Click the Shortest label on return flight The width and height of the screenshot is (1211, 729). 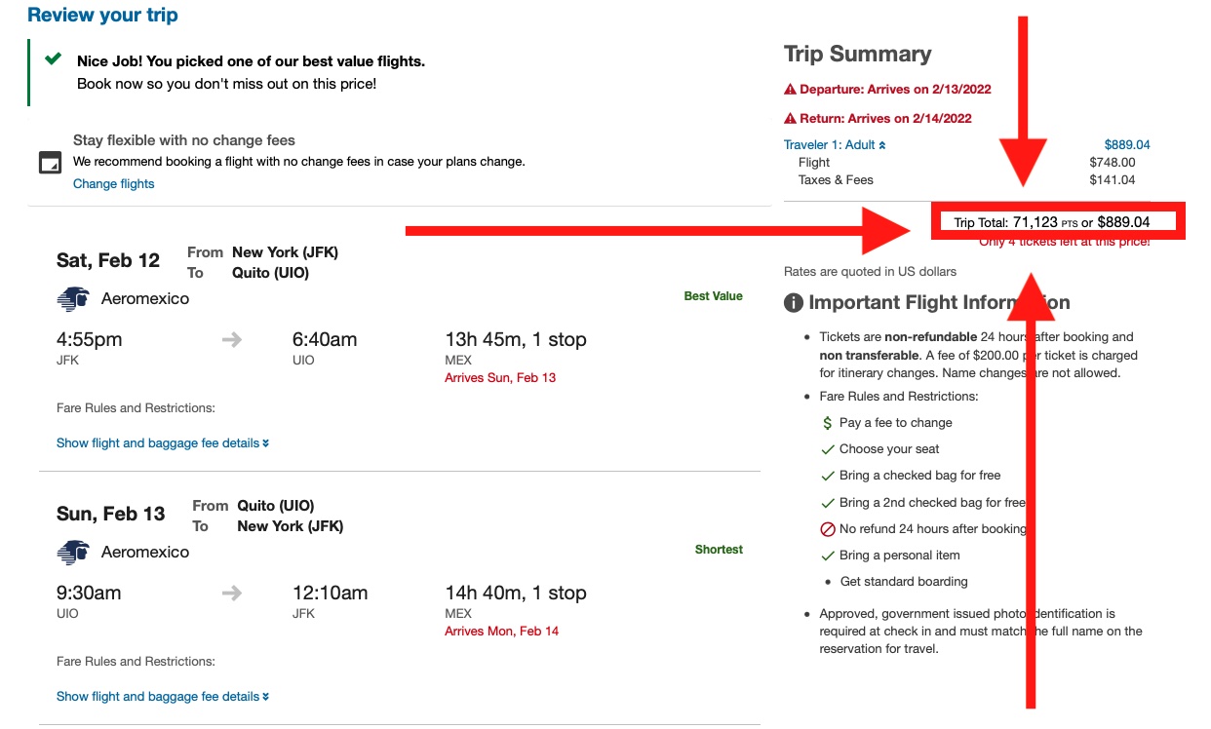(719, 550)
